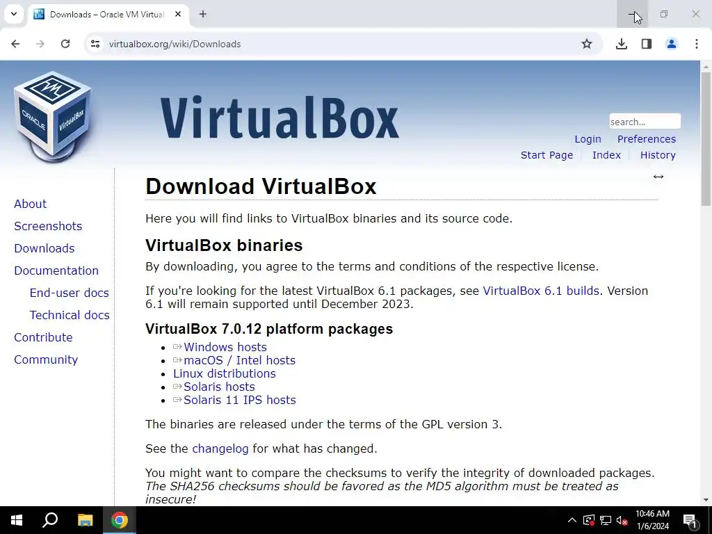This screenshot has width=712, height=534.
Task: Select the Downloads – Oracle VM VirtualBox tab
Action: [x=106, y=14]
